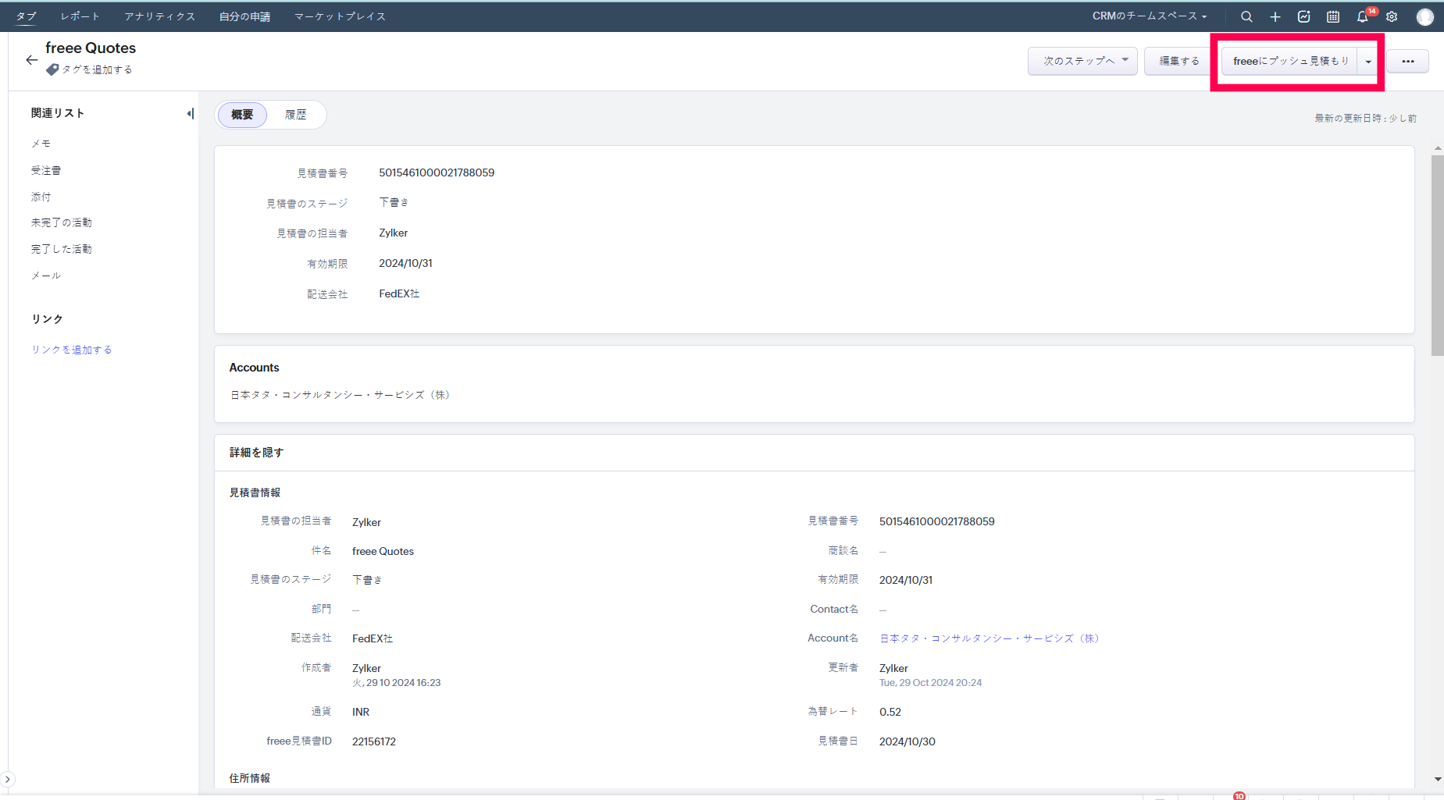Open the マーケットプレイス menu
Image resolution: width=1444 pixels, height=800 pixels.
coord(340,16)
